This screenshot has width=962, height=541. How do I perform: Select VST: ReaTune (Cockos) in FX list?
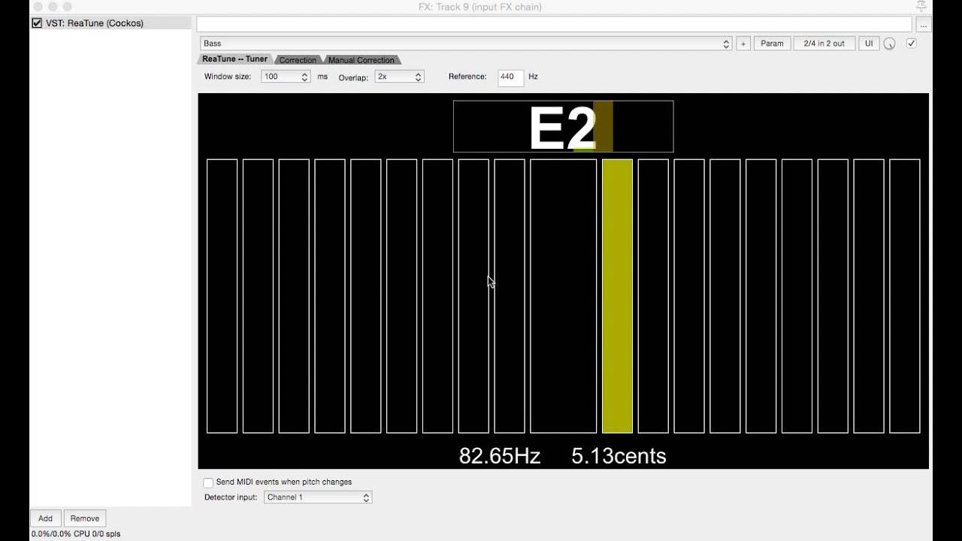click(x=110, y=23)
